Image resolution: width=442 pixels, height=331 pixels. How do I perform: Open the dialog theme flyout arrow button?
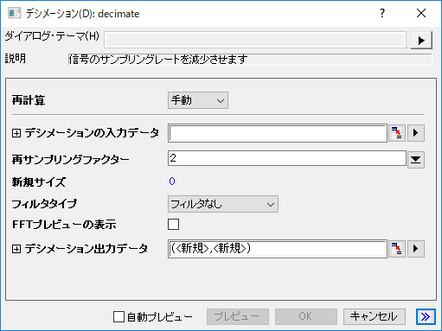point(421,41)
